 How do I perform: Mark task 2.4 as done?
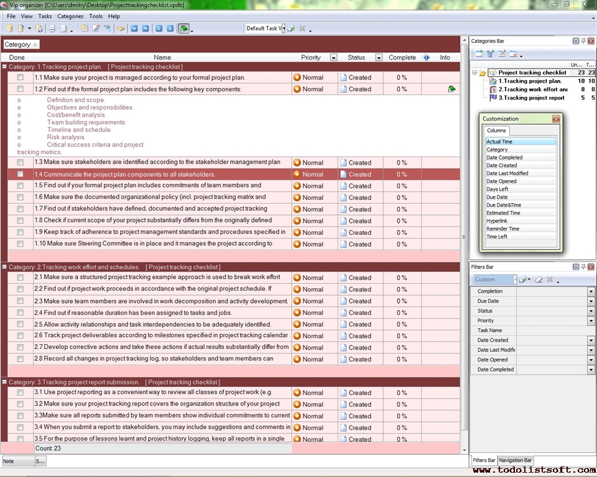click(x=21, y=313)
